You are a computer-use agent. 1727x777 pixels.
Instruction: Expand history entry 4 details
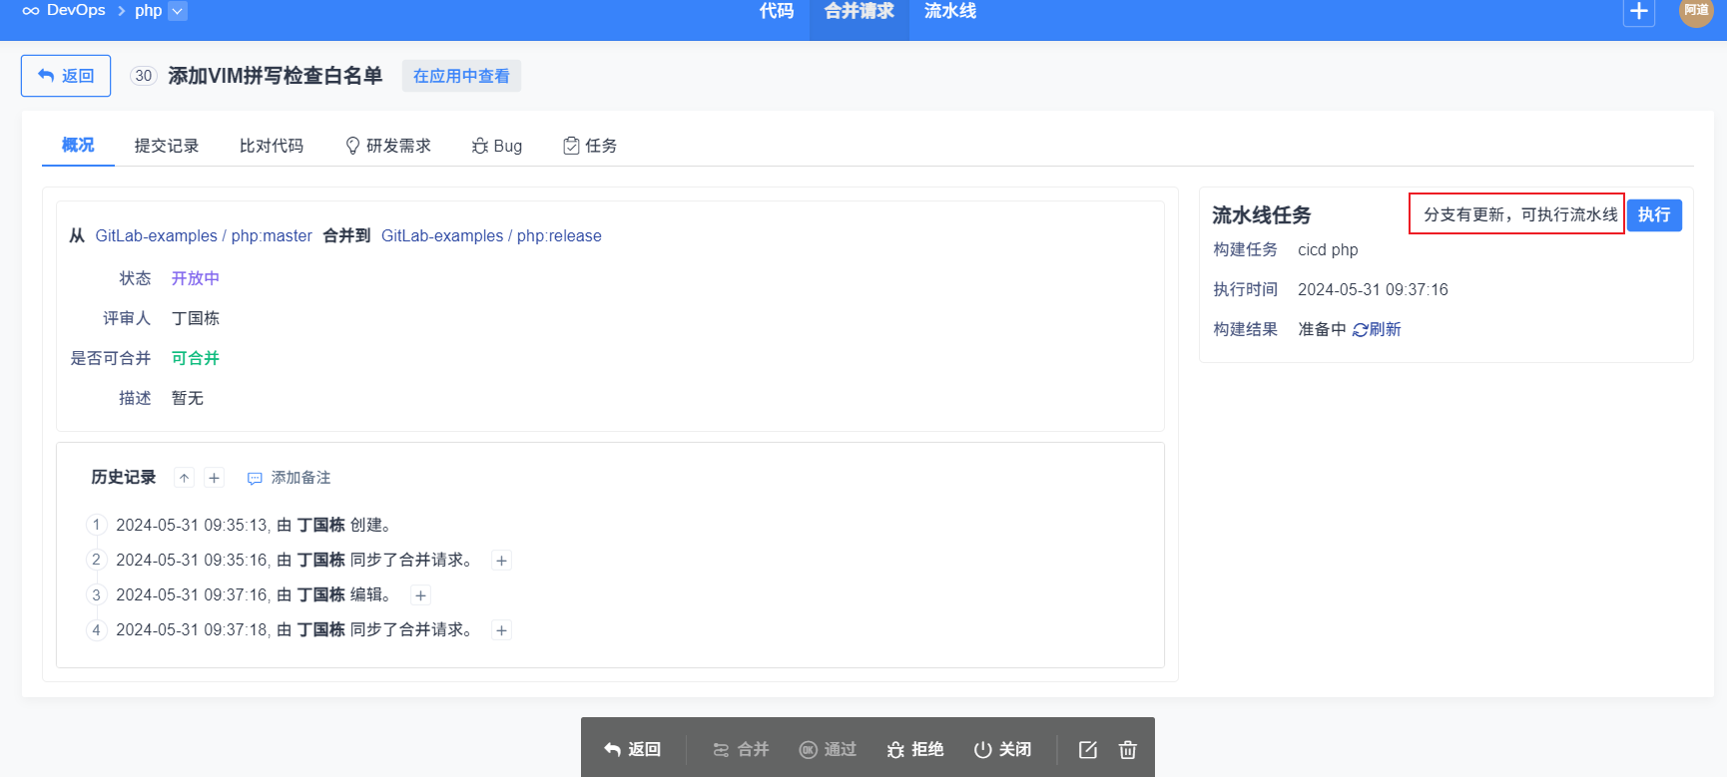(x=502, y=630)
